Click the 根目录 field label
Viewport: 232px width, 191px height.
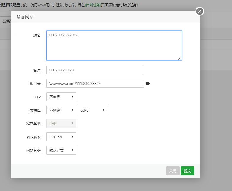click(x=35, y=84)
